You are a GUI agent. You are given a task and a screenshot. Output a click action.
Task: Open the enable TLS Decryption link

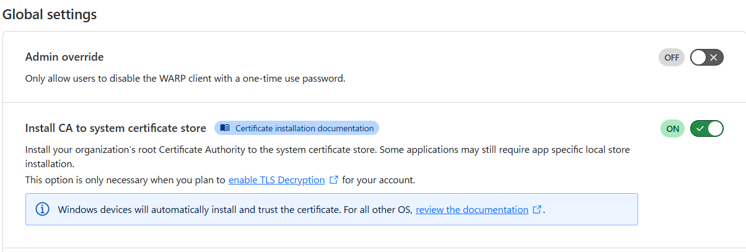(276, 180)
